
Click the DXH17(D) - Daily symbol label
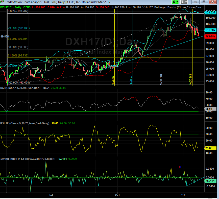pyautogui.click(x=11, y=7)
